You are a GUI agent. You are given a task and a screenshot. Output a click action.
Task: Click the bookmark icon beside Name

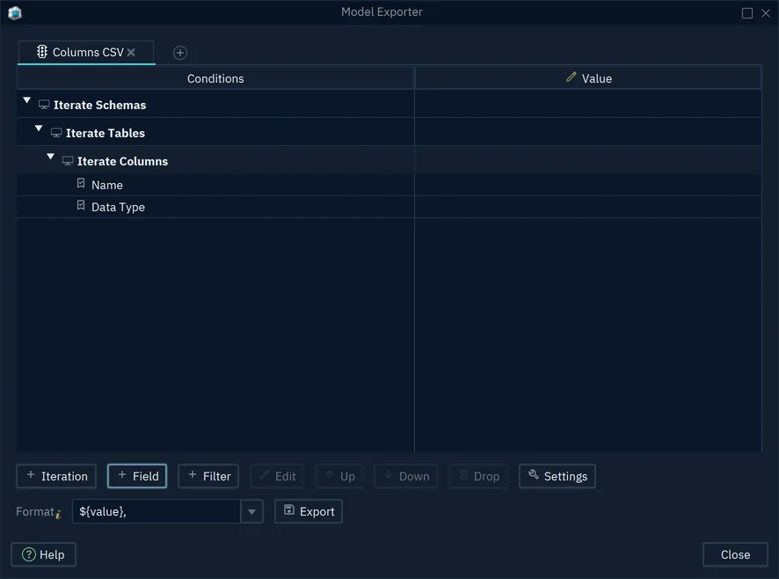pyautogui.click(x=81, y=184)
